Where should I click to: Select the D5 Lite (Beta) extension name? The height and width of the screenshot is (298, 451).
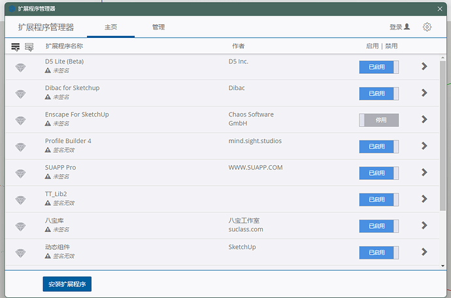point(65,61)
